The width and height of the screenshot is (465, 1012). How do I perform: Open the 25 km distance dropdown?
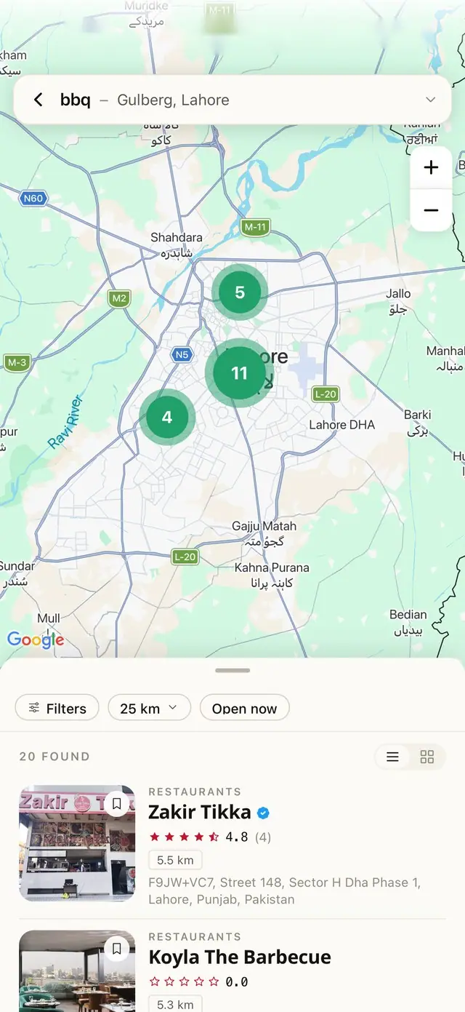(x=149, y=708)
